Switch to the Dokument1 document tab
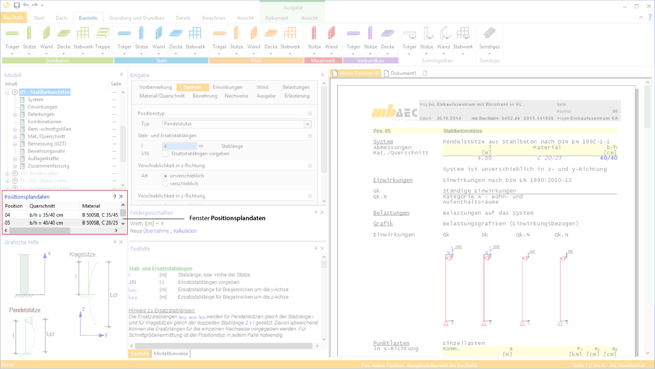Image resolution: width=655 pixels, height=369 pixels. [400, 74]
